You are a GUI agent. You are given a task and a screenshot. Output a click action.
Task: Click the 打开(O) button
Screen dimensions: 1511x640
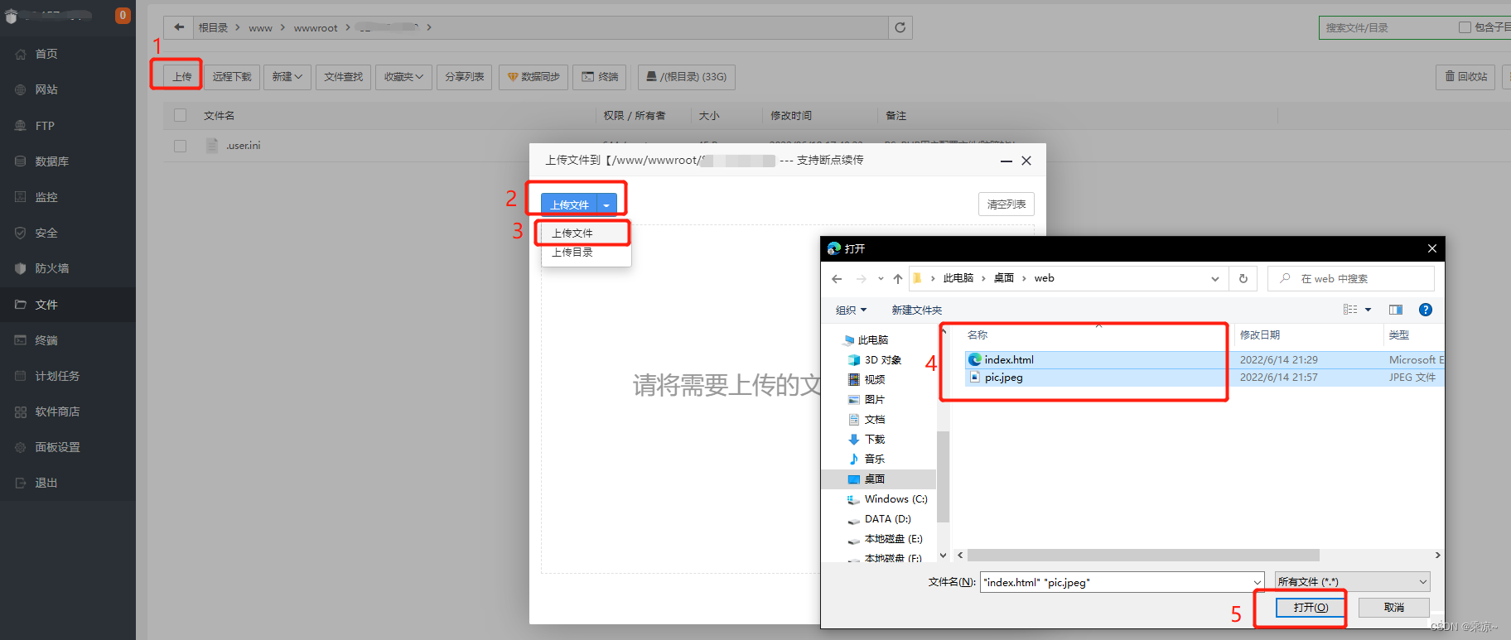click(x=1311, y=608)
